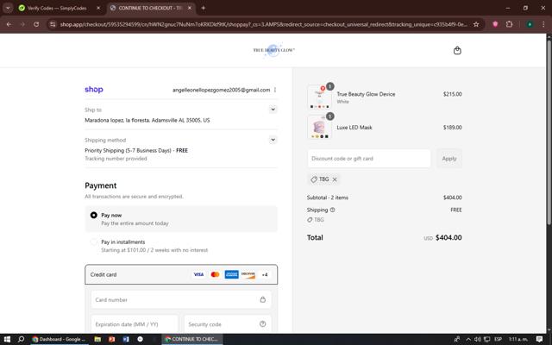The image size is (552, 345).
Task: Open the notification center icon
Action: [539, 339]
